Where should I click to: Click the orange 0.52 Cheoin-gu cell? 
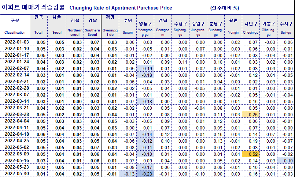tap(251, 154)
